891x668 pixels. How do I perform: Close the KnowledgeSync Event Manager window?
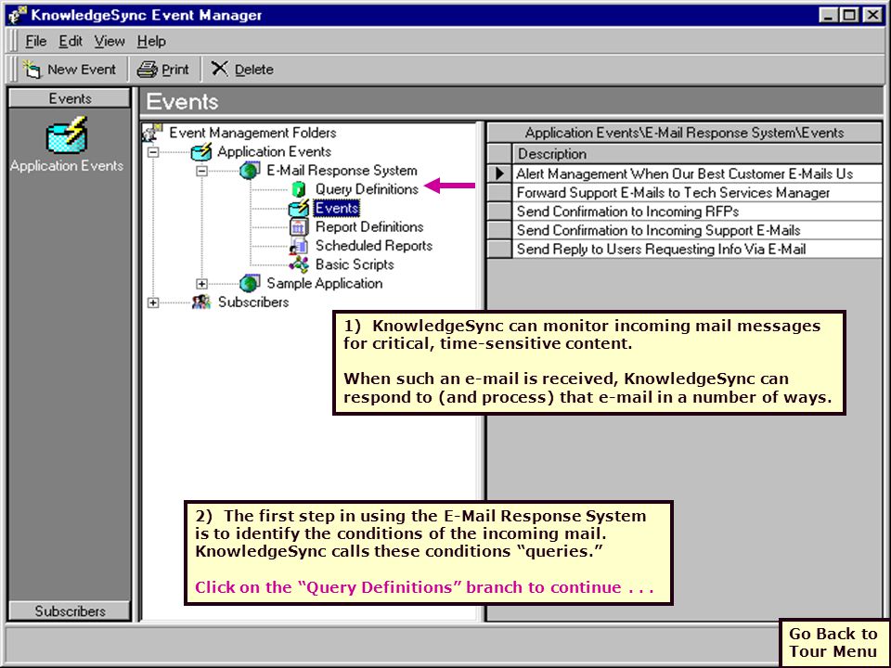872,15
